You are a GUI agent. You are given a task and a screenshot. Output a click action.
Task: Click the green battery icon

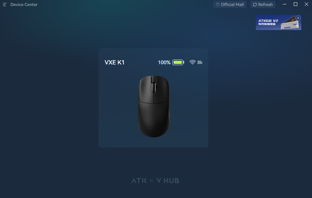[178, 62]
